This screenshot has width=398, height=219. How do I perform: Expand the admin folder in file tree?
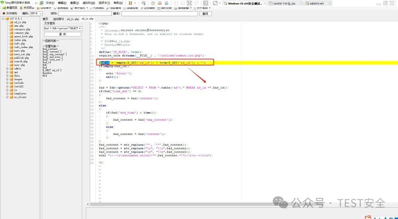[x=7, y=69]
